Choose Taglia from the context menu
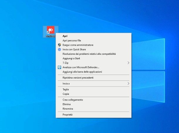This screenshot has height=133, width=179. (94, 89)
